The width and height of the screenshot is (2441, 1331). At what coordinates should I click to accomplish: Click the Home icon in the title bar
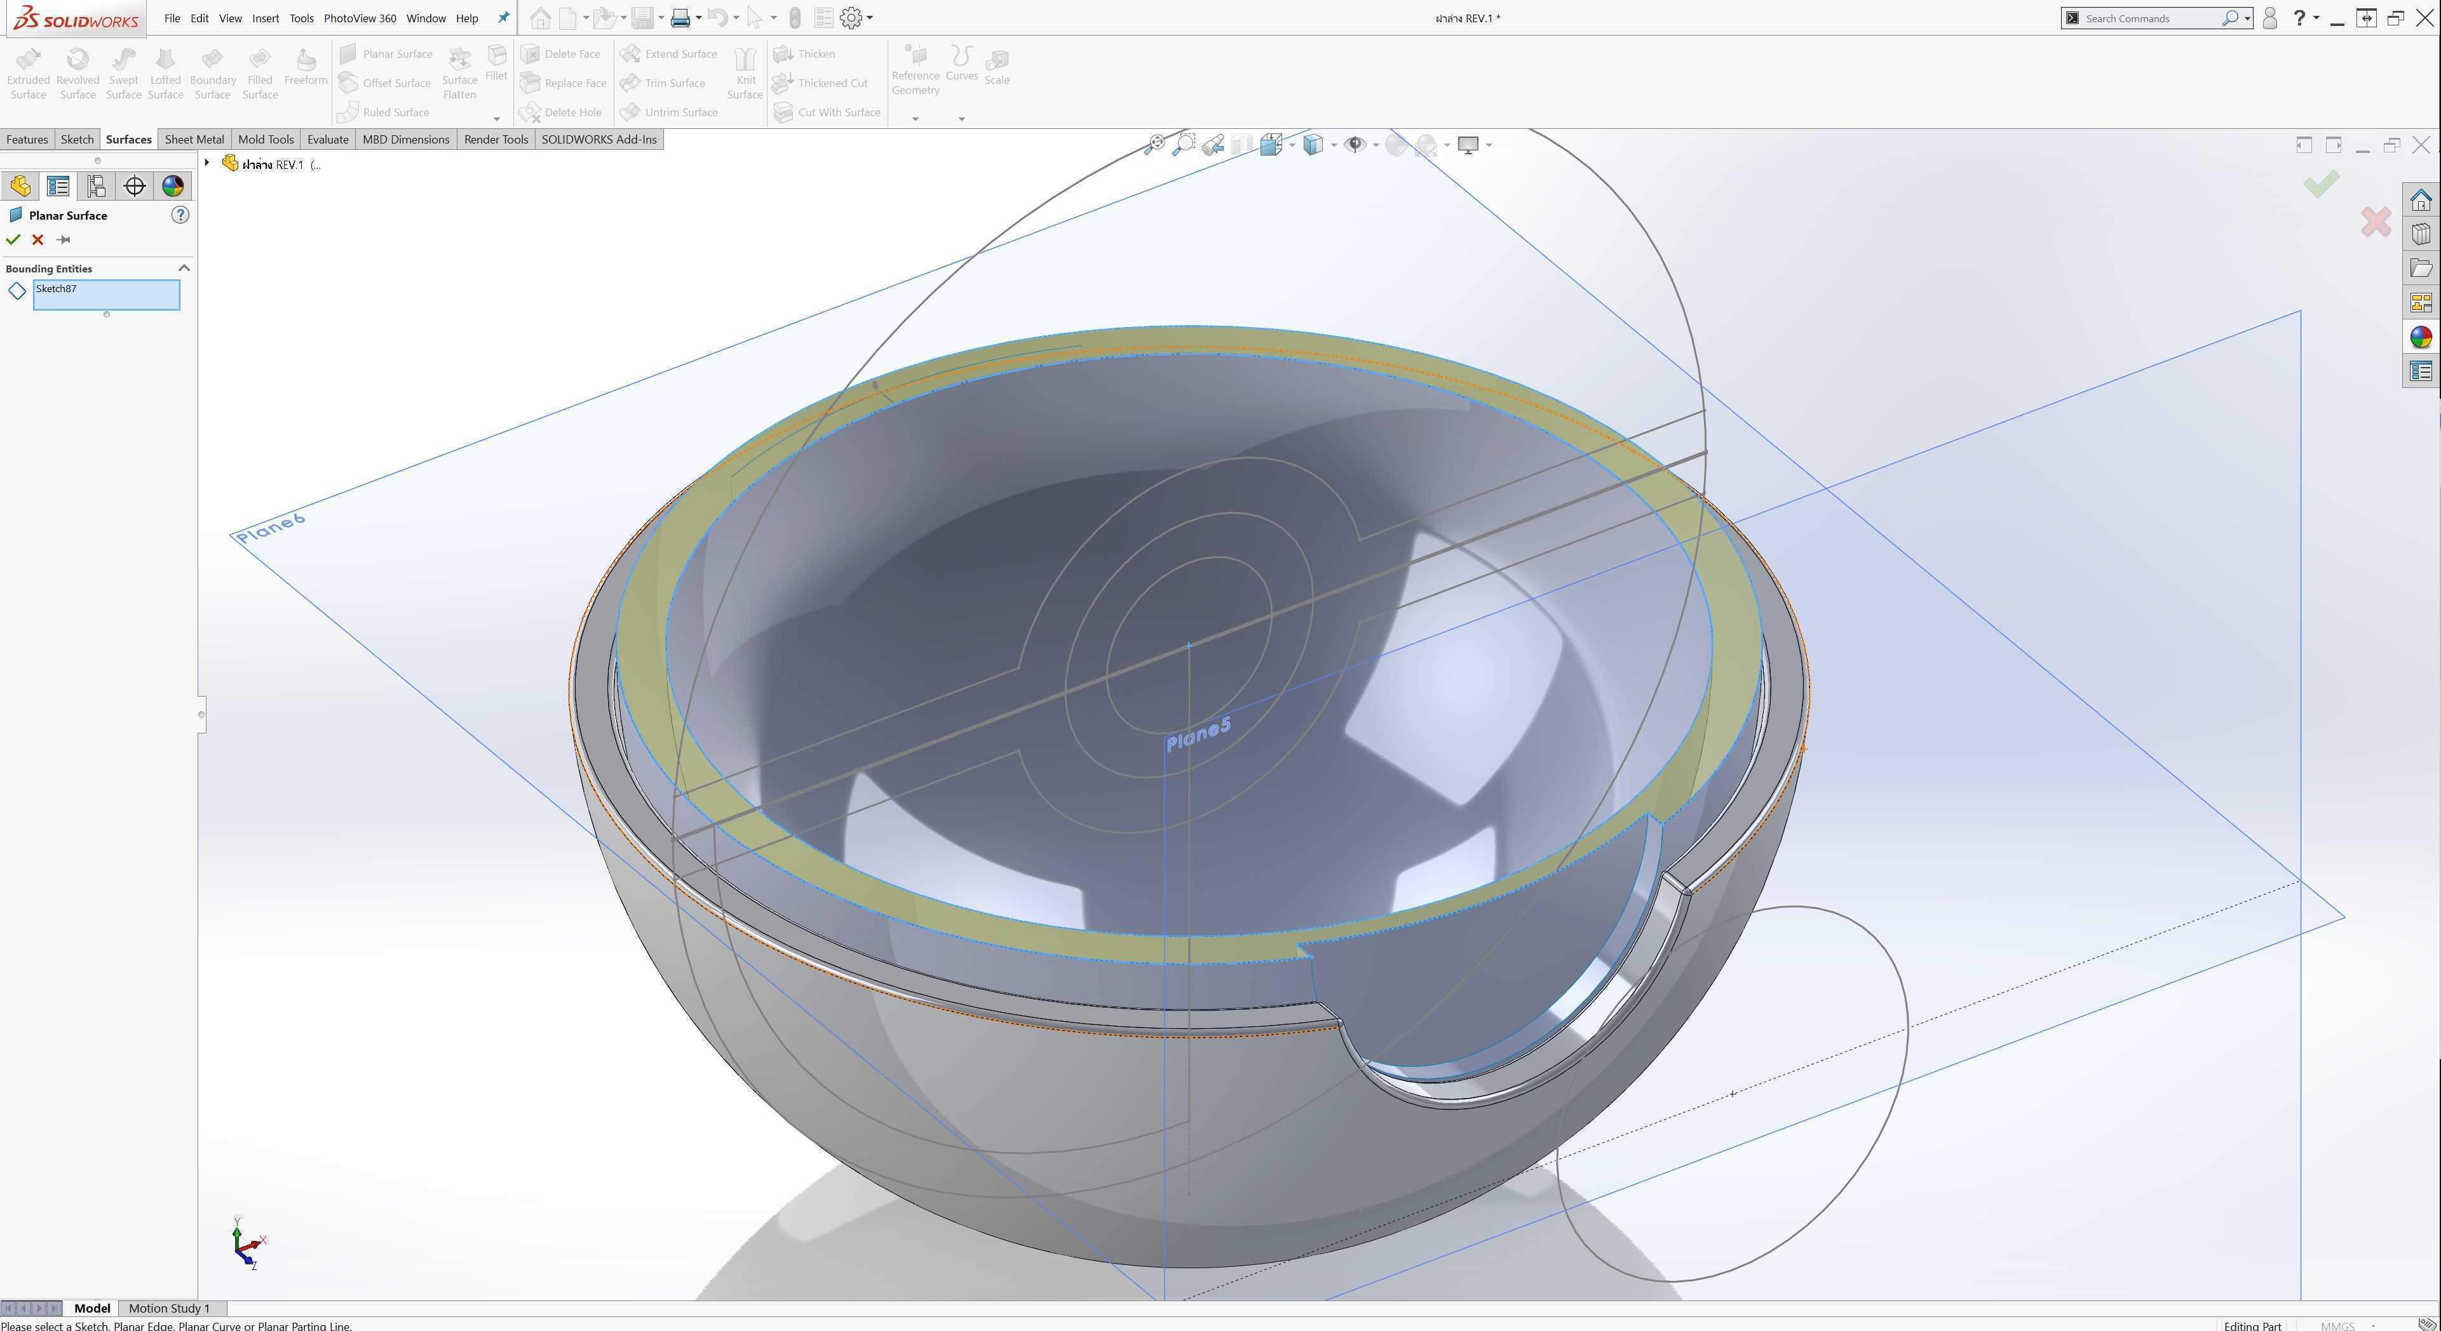tap(540, 18)
